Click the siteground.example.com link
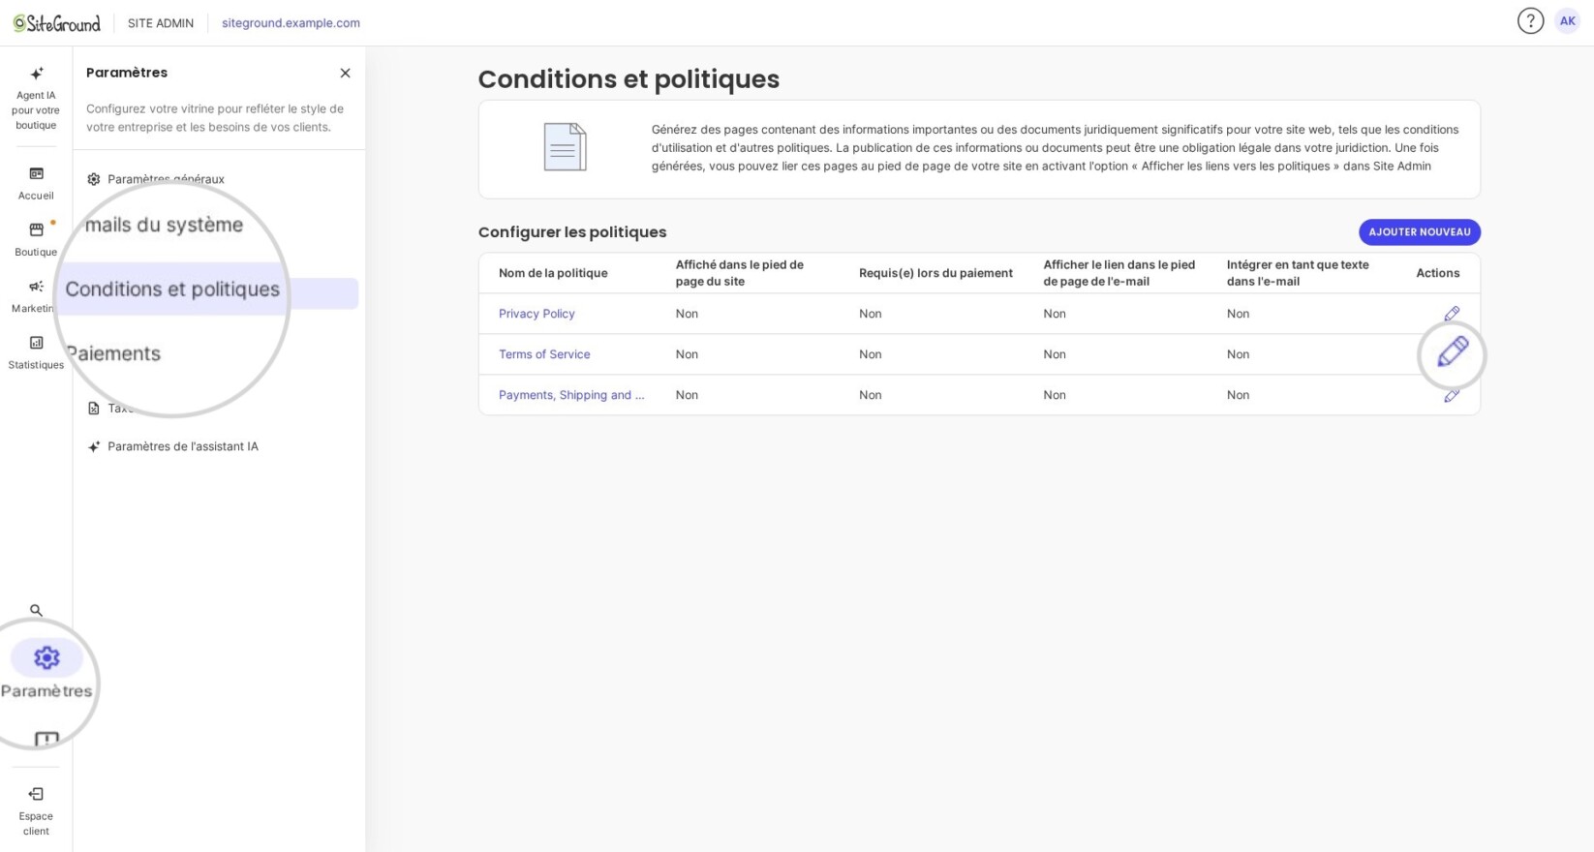 click(291, 22)
